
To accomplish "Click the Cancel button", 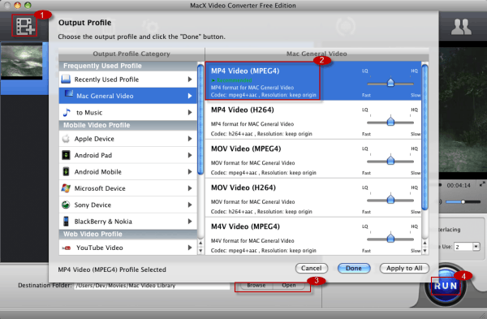I will [x=312, y=268].
